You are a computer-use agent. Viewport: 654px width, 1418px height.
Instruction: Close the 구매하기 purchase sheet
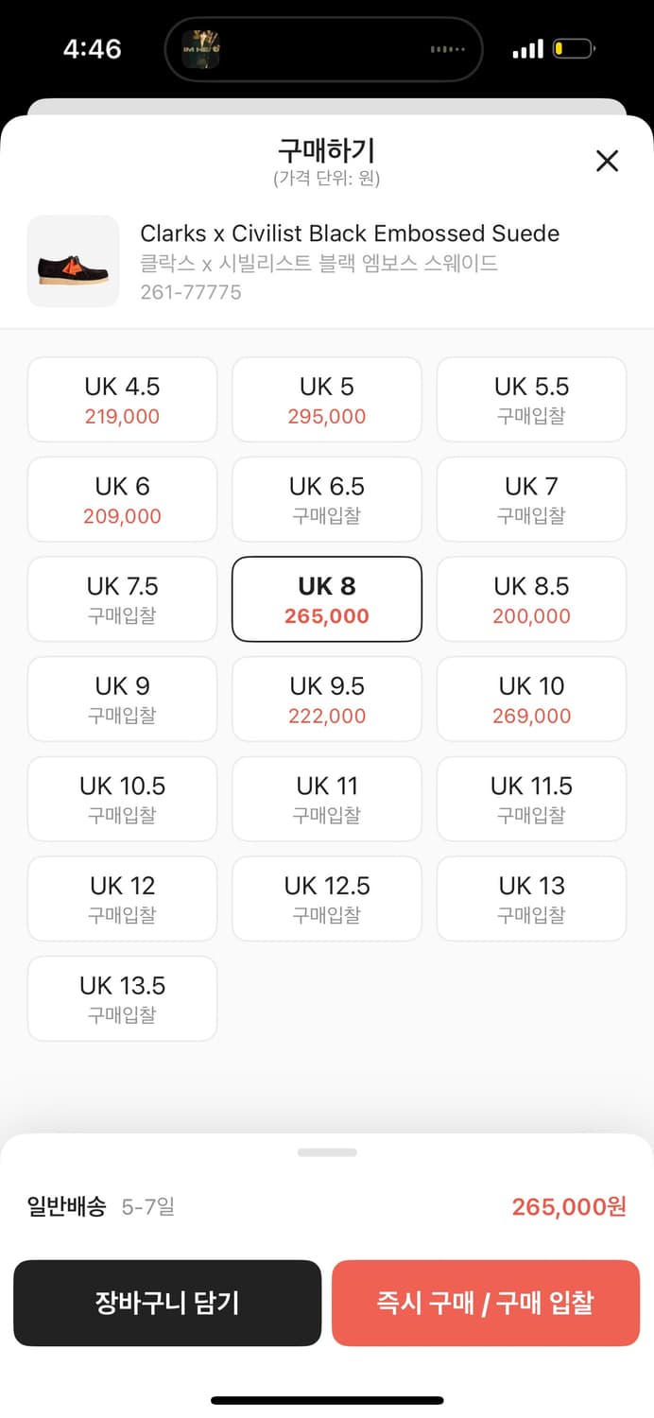[607, 161]
